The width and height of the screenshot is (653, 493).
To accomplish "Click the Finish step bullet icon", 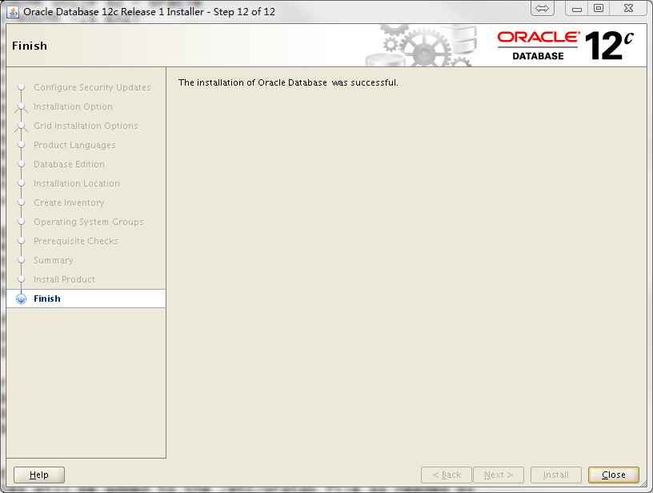I will [x=21, y=299].
